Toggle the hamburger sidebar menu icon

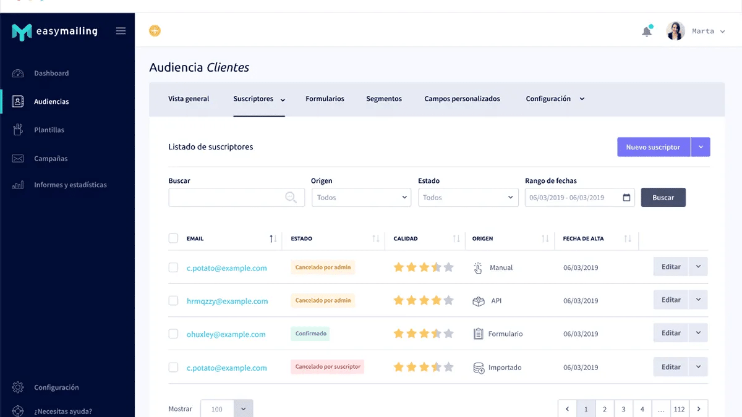coord(121,31)
